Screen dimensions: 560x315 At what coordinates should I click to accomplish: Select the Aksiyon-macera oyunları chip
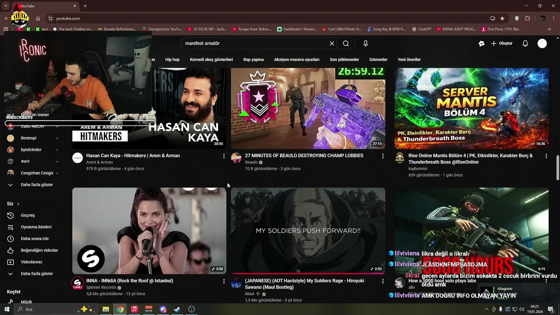click(x=297, y=59)
